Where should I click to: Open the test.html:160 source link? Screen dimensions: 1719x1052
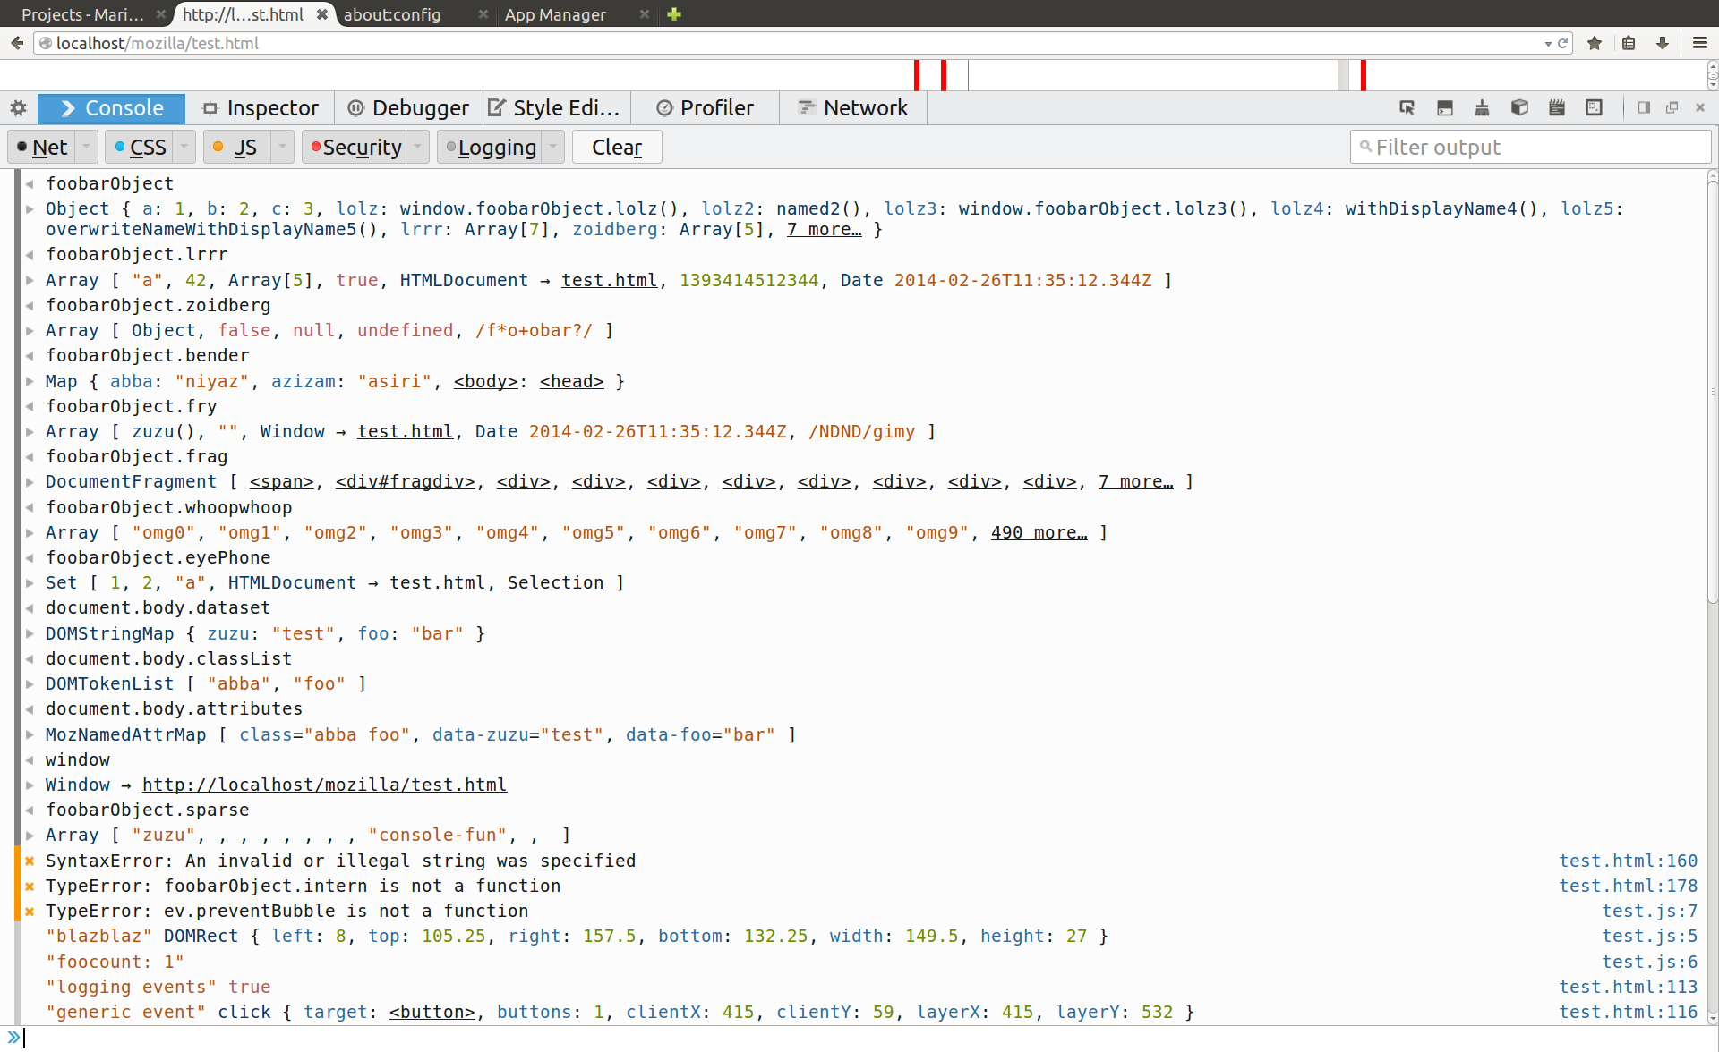1628,861
